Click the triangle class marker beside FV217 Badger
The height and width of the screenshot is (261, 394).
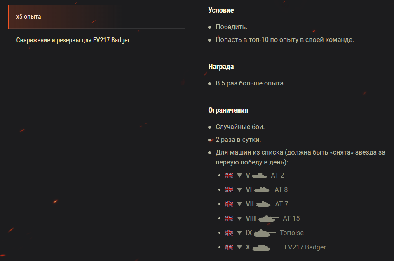click(x=239, y=247)
